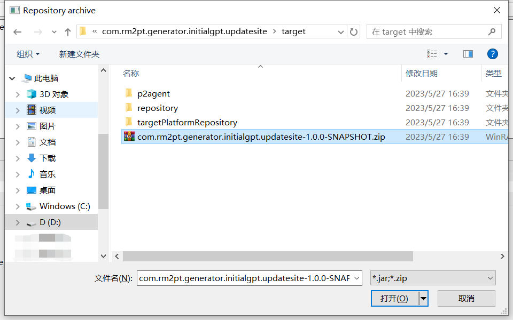Click 新建文件夹 in the toolbar

coord(79,54)
